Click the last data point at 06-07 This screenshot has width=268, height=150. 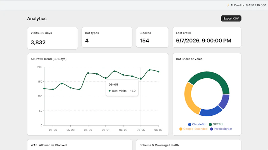point(158,72)
